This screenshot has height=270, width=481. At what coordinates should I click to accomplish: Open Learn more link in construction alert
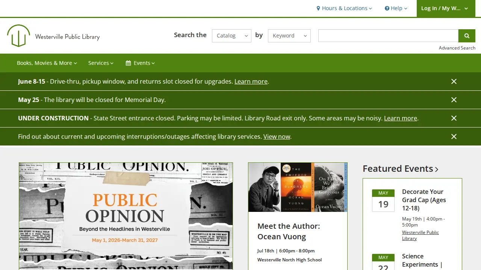(401, 118)
